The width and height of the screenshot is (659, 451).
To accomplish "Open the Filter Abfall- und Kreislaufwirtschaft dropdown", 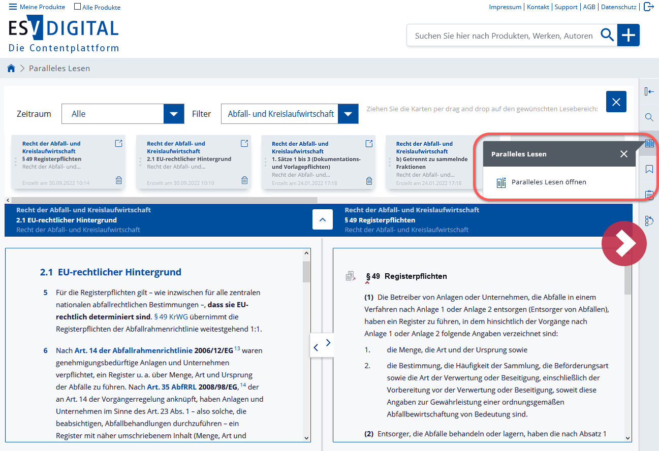I will tap(348, 114).
